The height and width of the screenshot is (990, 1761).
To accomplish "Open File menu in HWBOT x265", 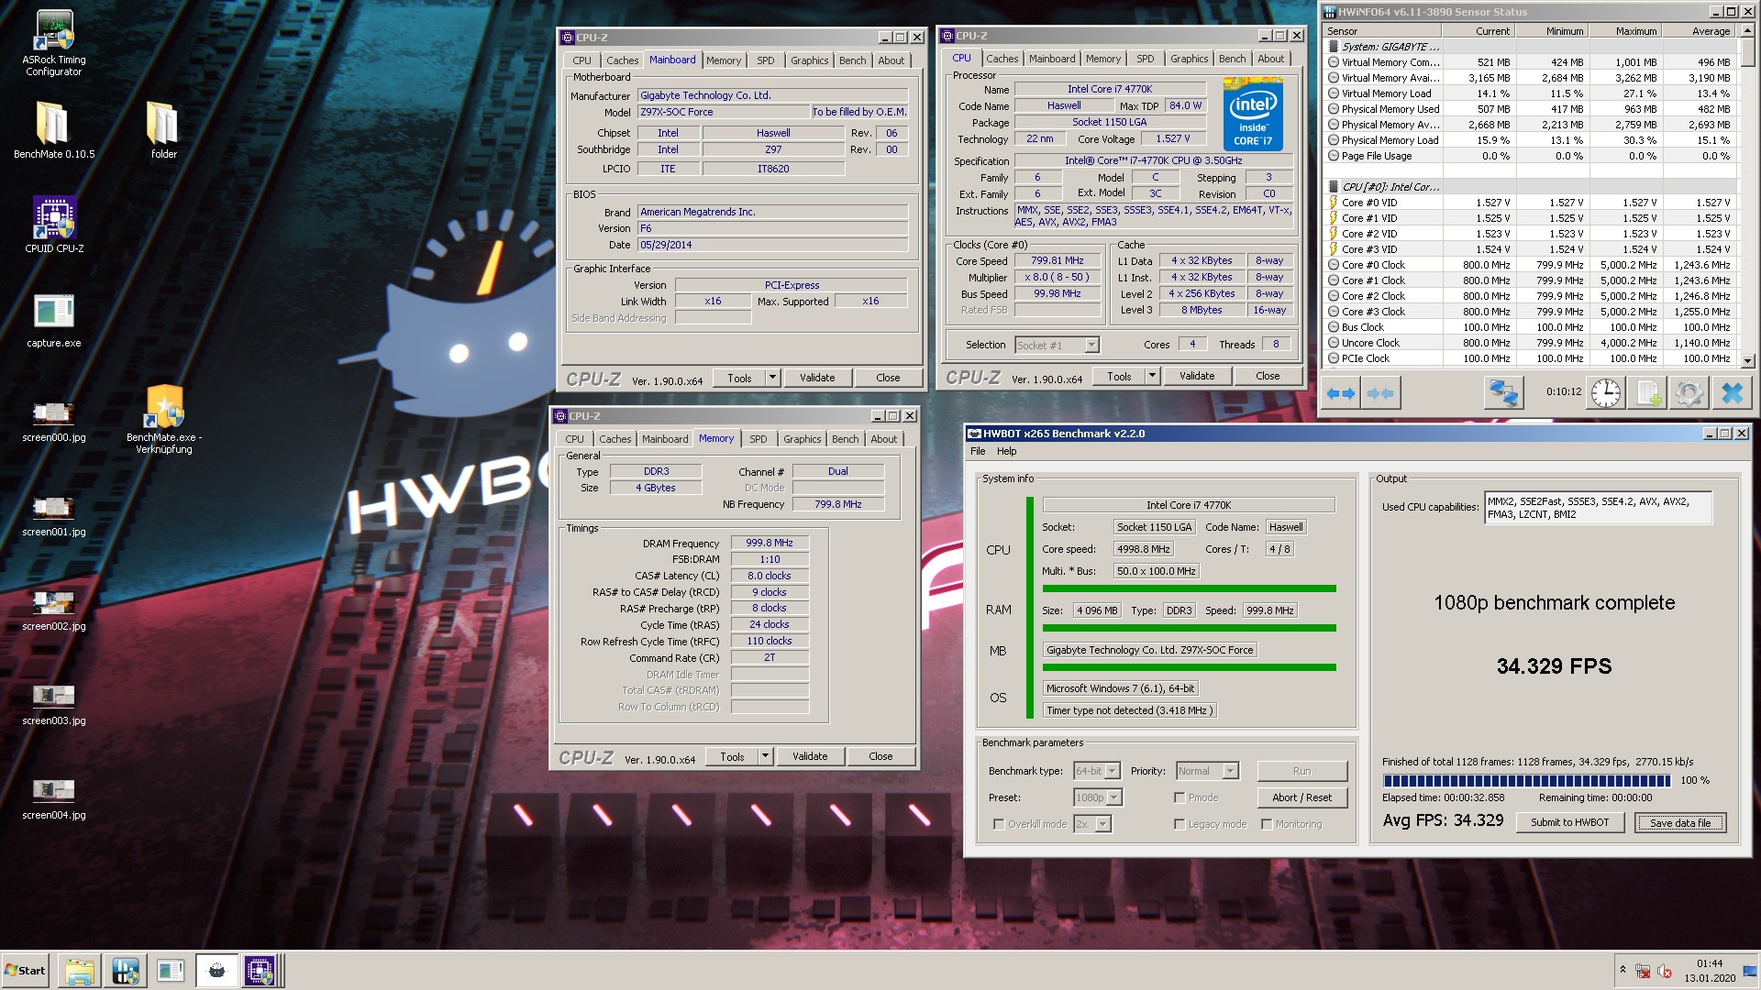I will pyautogui.click(x=978, y=451).
